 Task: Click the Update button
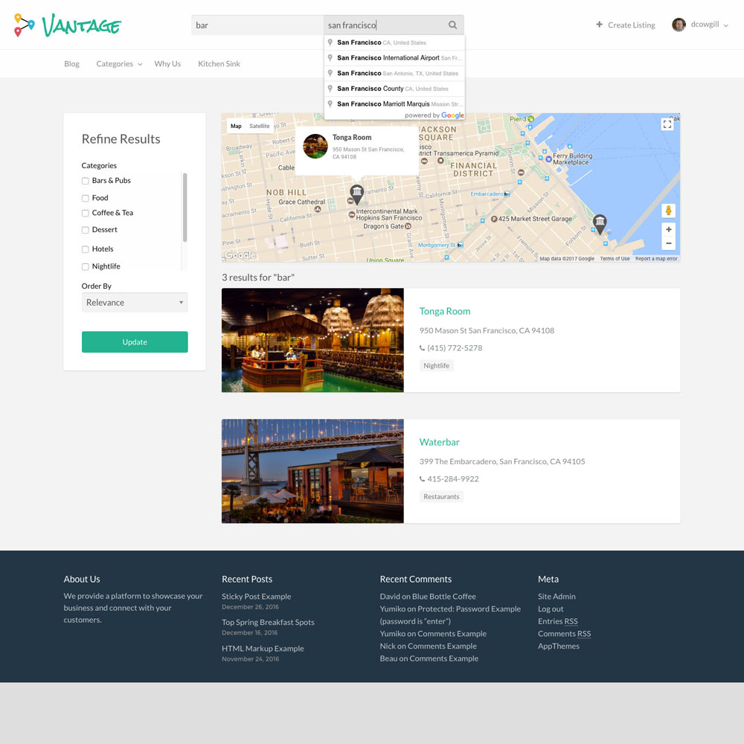point(135,341)
